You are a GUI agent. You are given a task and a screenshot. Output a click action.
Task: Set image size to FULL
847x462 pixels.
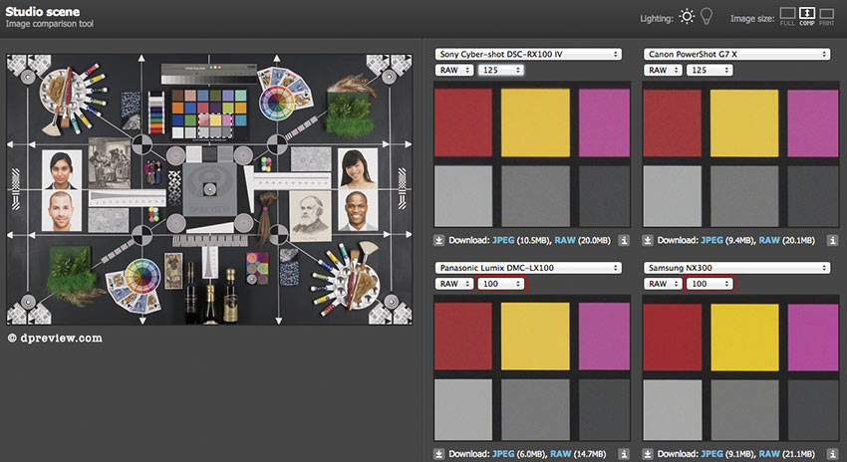coord(787,16)
